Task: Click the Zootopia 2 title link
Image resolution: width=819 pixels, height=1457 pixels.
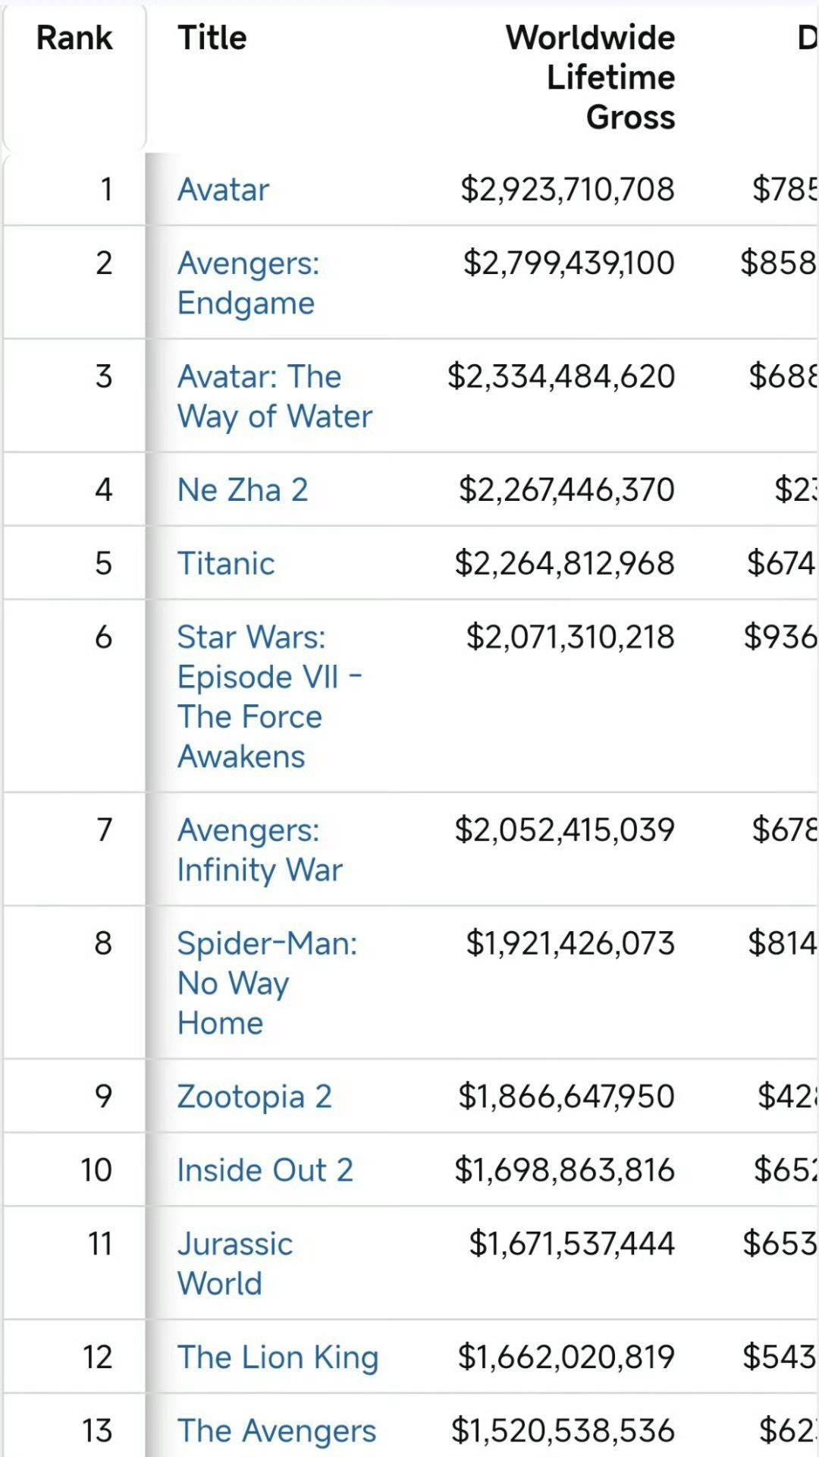Action: [254, 1097]
